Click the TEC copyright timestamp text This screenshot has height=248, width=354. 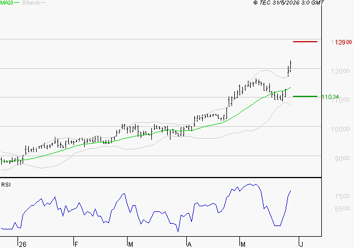(x=289, y=2)
